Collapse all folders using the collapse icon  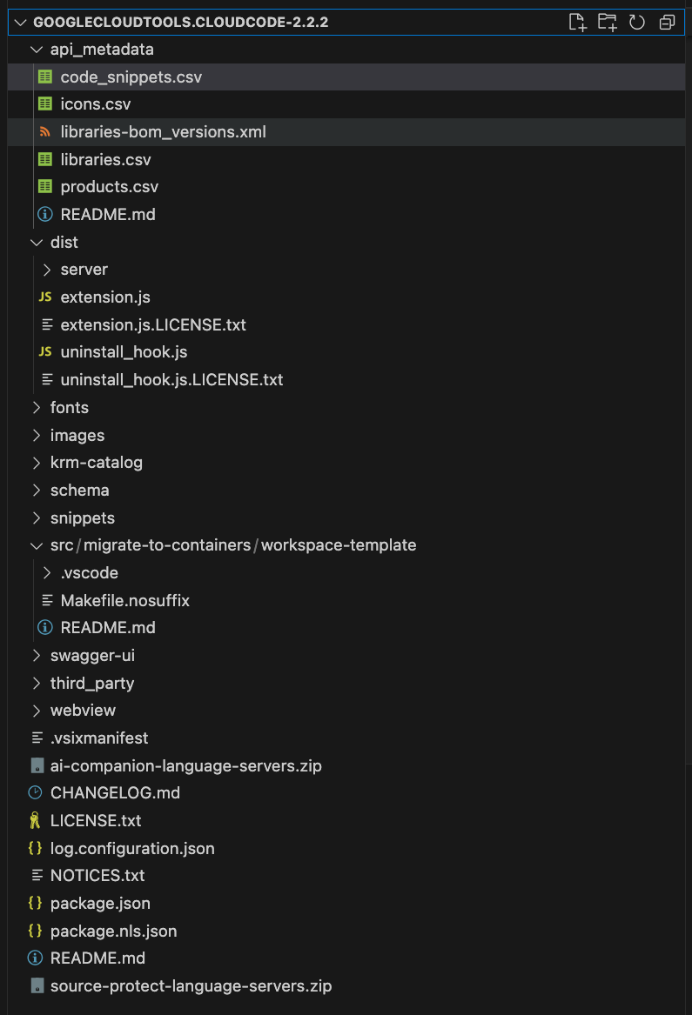[x=667, y=22]
